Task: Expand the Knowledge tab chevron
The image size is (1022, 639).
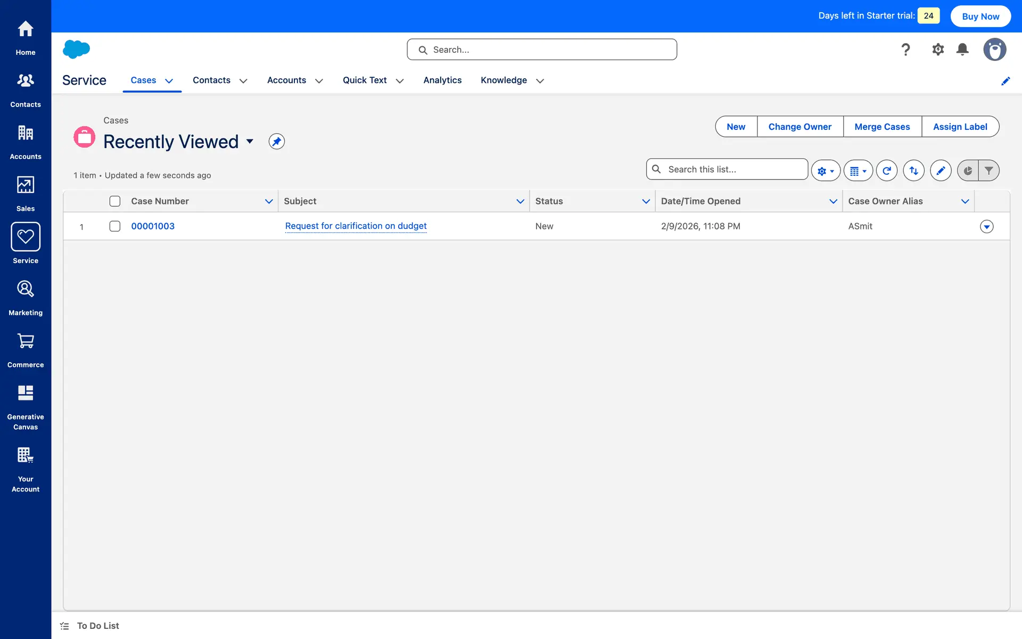Action: 540,81
